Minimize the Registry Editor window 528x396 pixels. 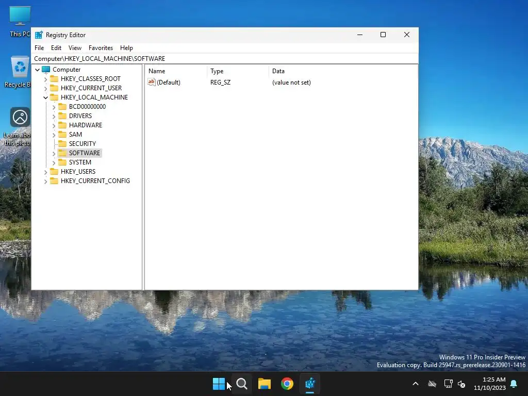click(359, 35)
